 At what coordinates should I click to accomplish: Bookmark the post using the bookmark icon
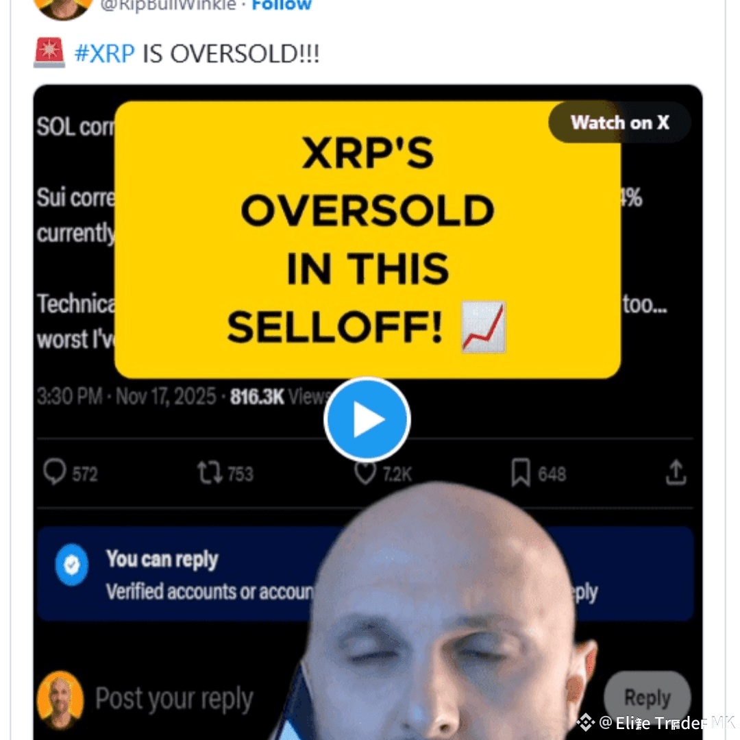coord(521,472)
